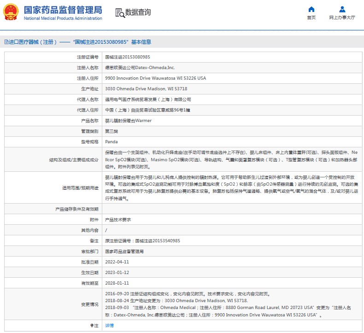The image size is (364, 333).
Task: Open the home page icon
Action: tap(311, 9)
